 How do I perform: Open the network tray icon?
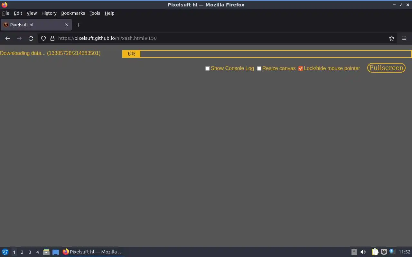pyautogui.click(x=384, y=252)
